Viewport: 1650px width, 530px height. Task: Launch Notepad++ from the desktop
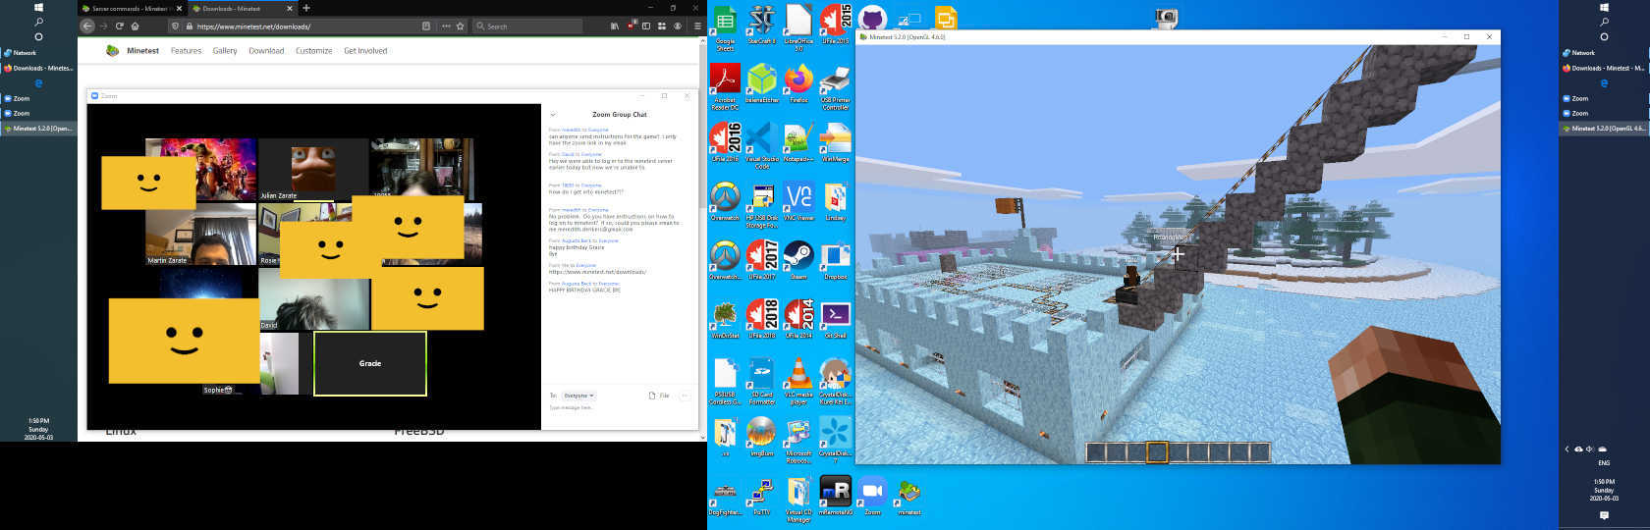click(798, 143)
